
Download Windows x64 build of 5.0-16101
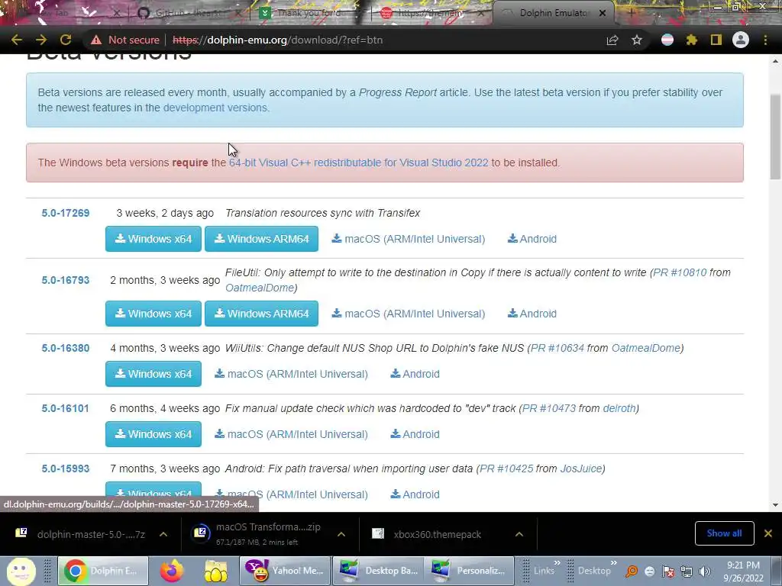point(153,434)
